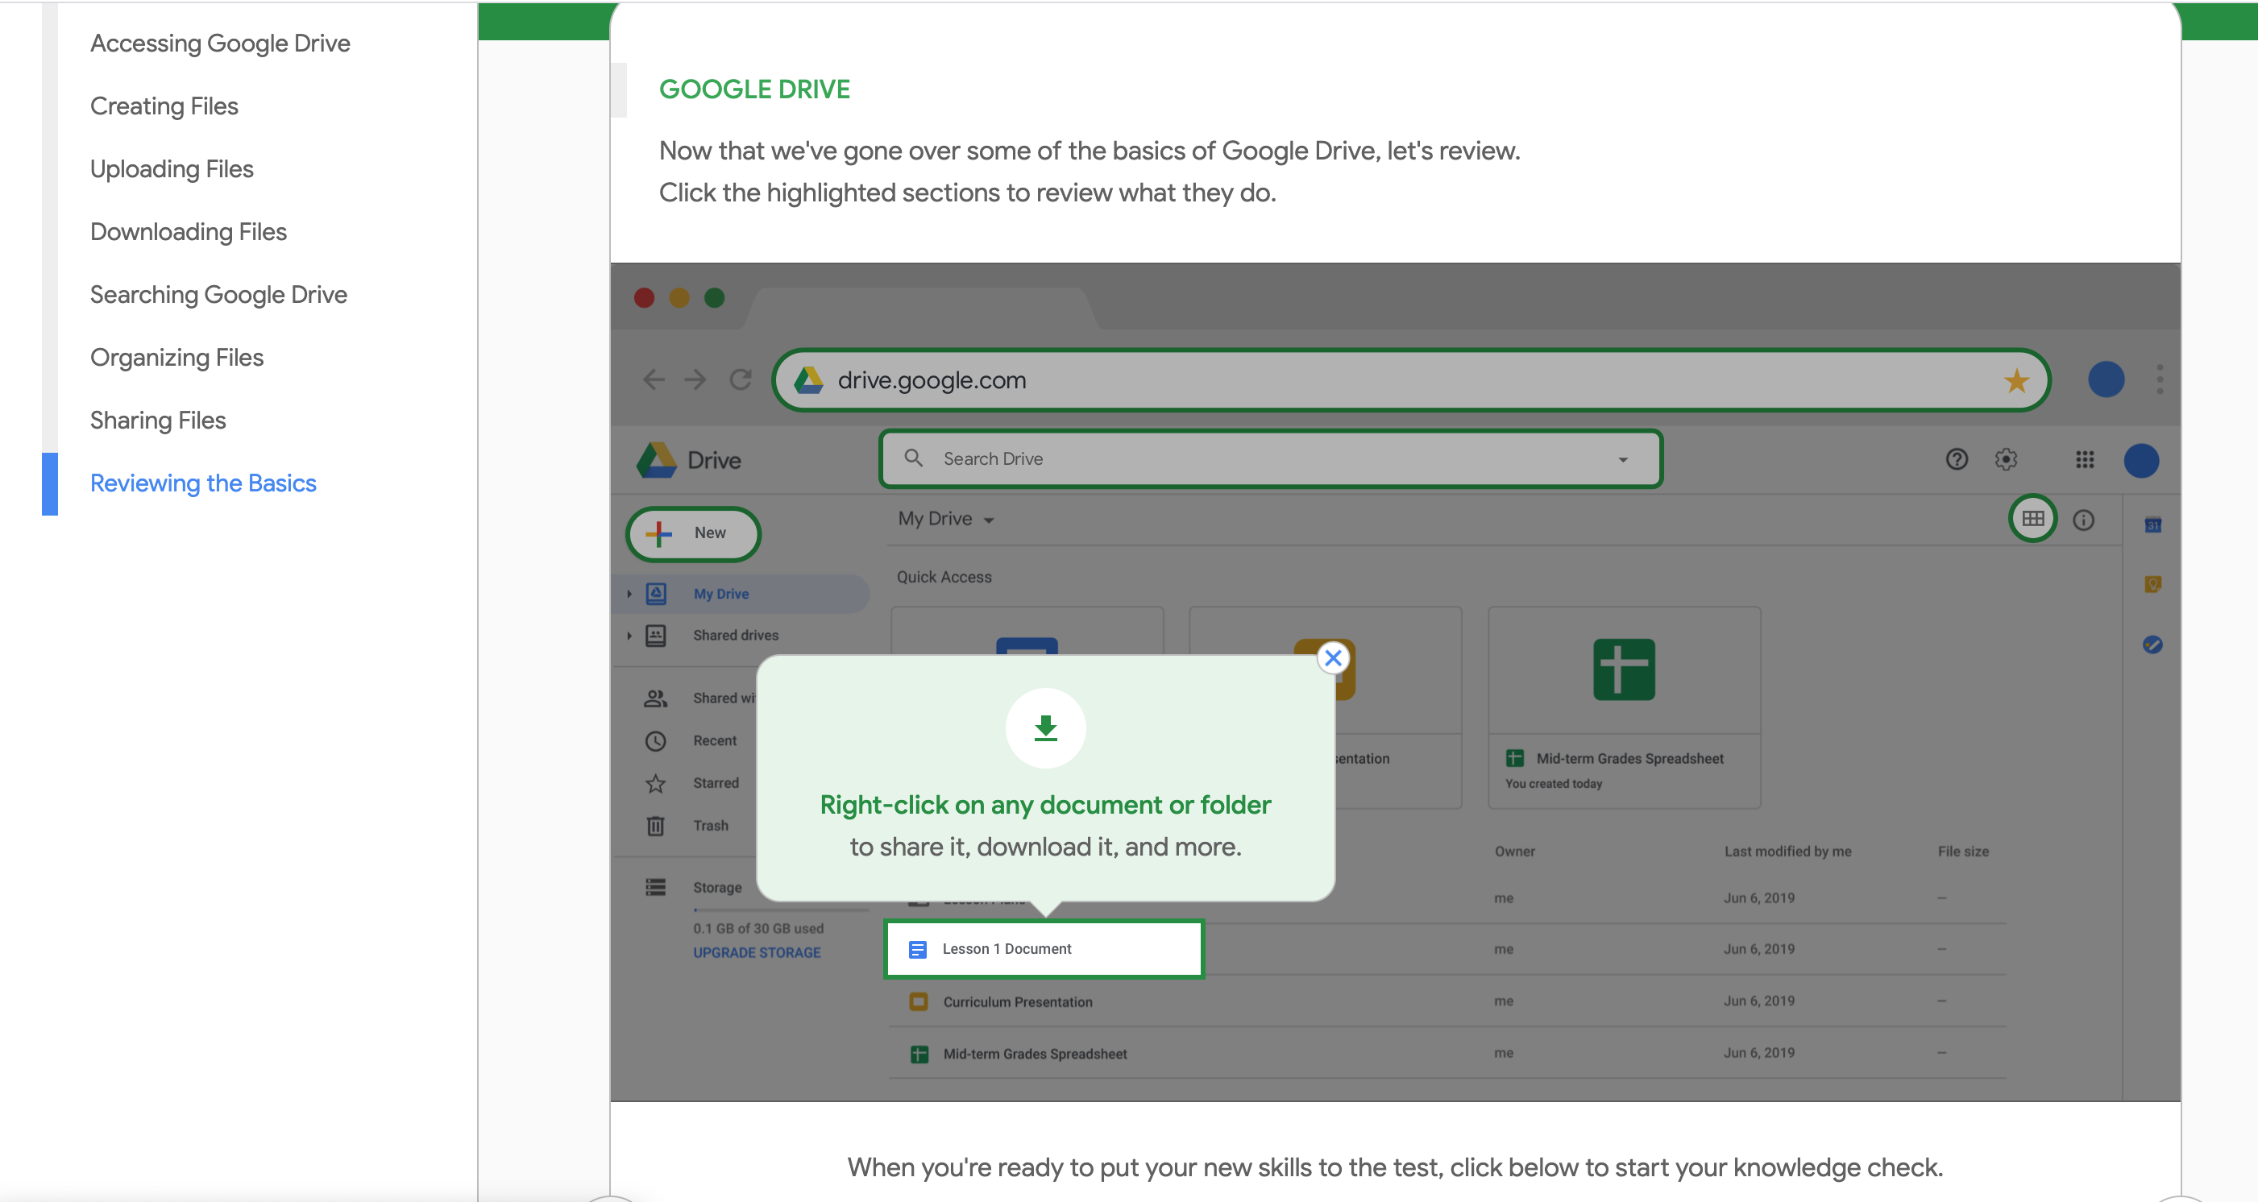Image resolution: width=2258 pixels, height=1202 pixels.
Task: Click the Starred star icon in sidebar
Action: click(655, 783)
